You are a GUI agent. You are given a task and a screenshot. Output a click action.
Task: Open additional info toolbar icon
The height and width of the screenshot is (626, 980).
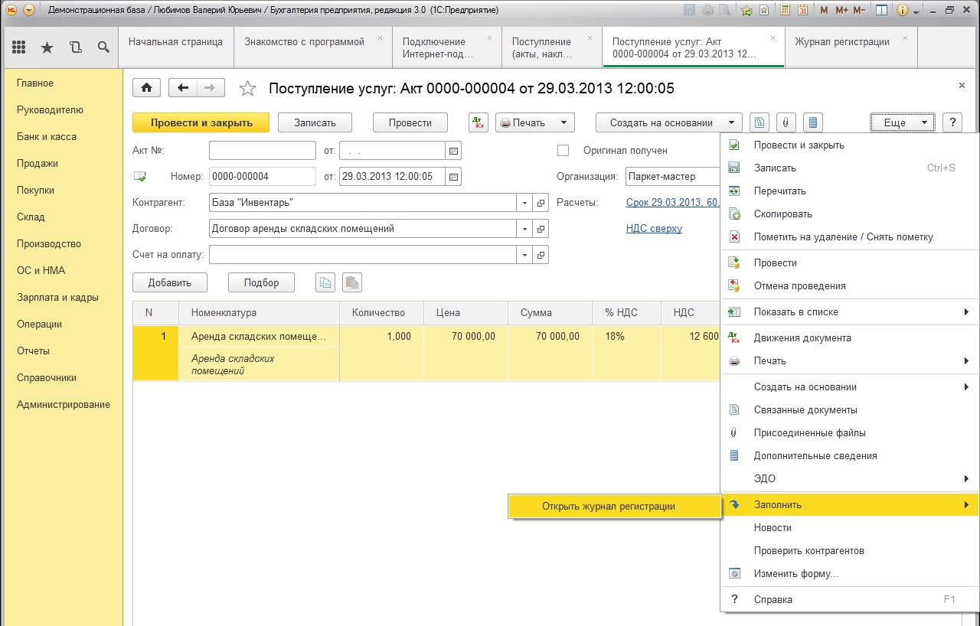pos(814,122)
